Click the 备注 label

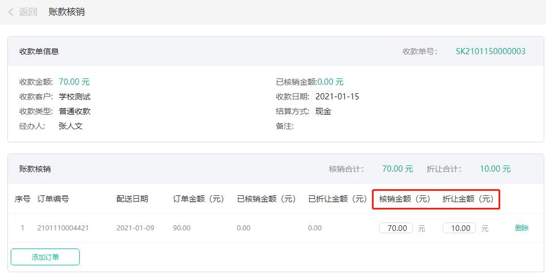pyautogui.click(x=284, y=126)
